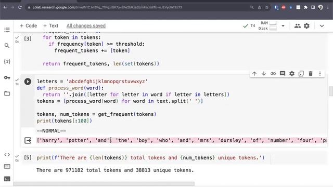333x187 pixels.
Task: Run the cell defining process_word
Action: tap(28, 82)
